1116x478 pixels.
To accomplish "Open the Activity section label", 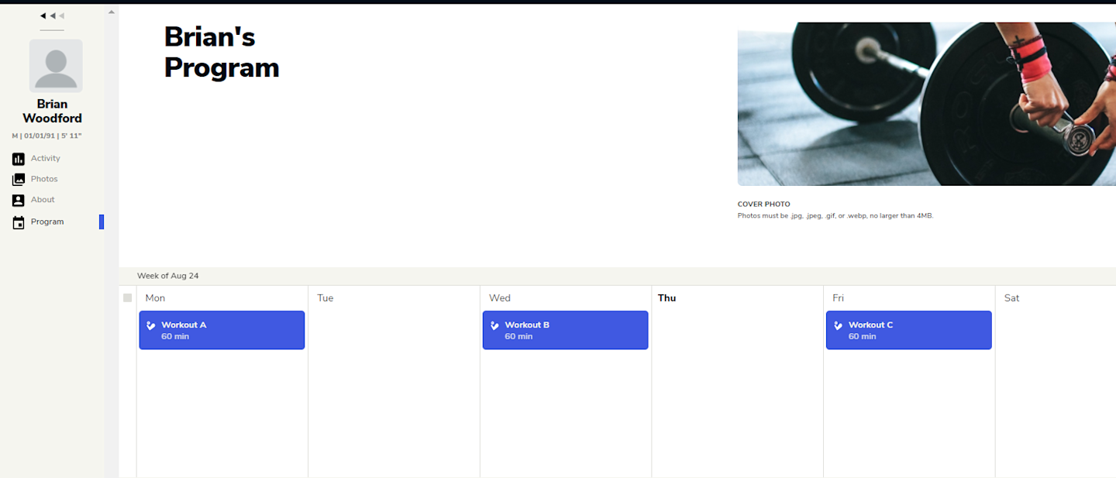I will click(x=45, y=159).
